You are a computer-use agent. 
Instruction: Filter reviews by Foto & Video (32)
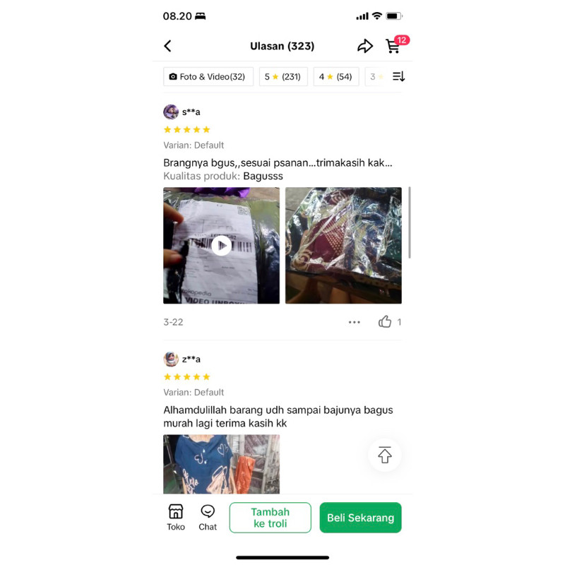pyautogui.click(x=208, y=76)
